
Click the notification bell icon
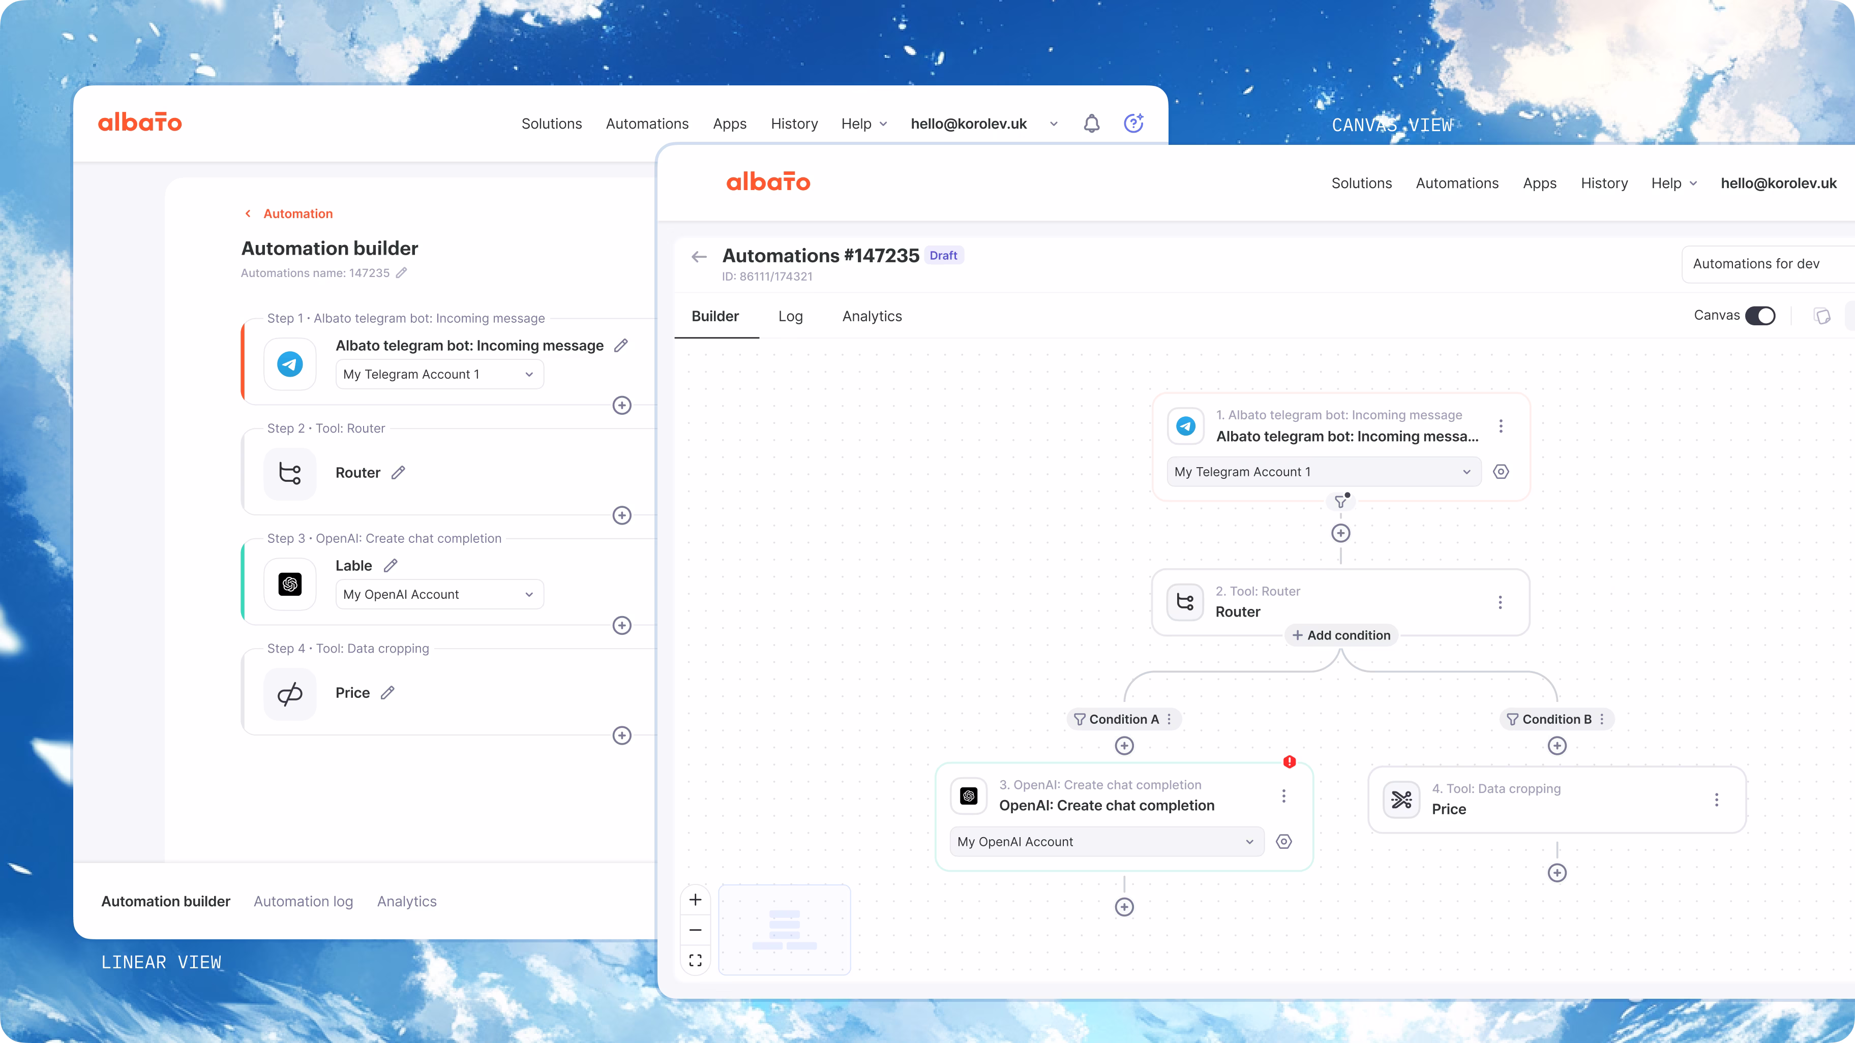click(x=1092, y=124)
